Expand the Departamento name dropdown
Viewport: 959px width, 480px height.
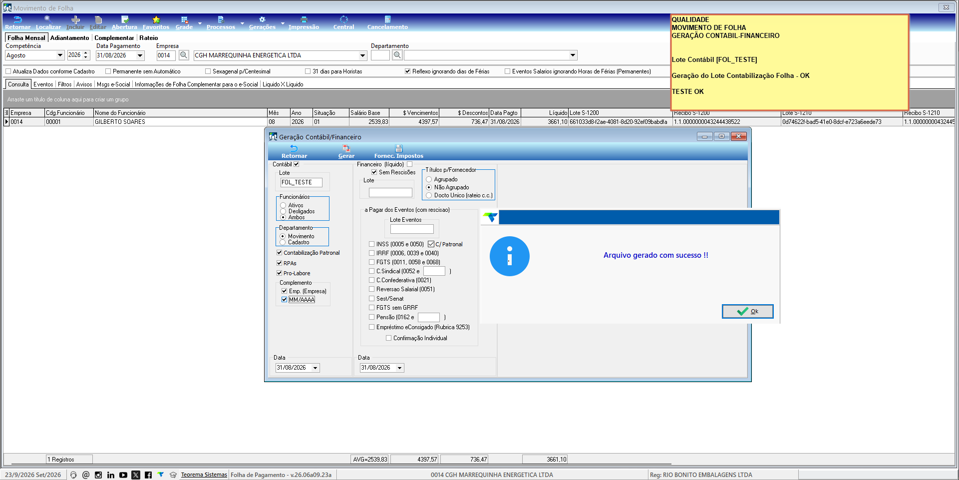click(573, 55)
